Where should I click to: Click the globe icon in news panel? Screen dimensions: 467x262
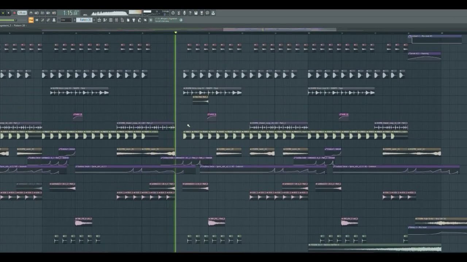(181, 20)
